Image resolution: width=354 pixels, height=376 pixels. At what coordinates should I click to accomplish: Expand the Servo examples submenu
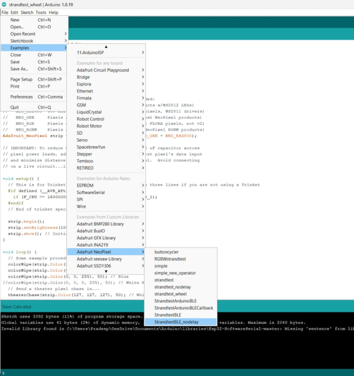pyautogui.click(x=83, y=140)
